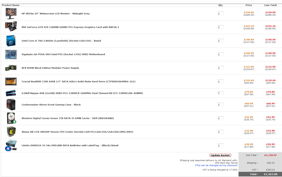
Task: Open the shipping 'This can be changed during checkout' link
Action: point(216,165)
